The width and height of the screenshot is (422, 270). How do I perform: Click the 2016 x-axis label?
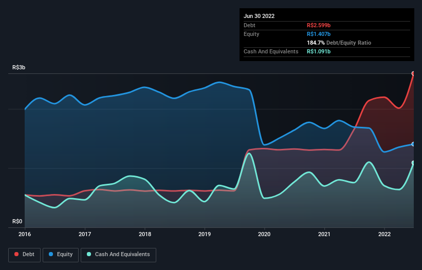(x=25, y=234)
